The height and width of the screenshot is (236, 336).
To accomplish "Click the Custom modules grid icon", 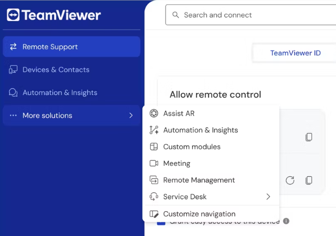I will coord(153,147).
